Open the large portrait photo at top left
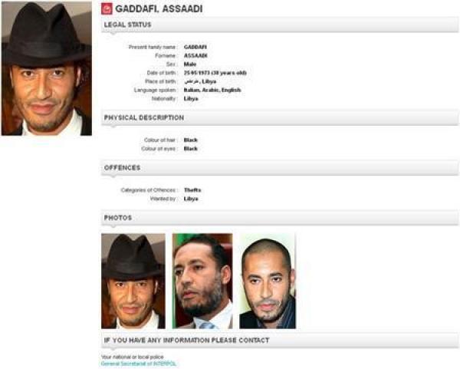The width and height of the screenshot is (460, 369). [x=47, y=69]
